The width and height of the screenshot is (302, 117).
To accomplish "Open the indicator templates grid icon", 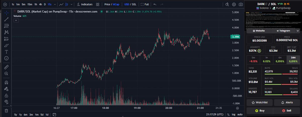I will (98, 4).
